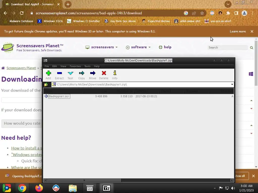The height and width of the screenshot is (193, 258).
Task: Click Show all in the downloads bar
Action: [x=242, y=176]
